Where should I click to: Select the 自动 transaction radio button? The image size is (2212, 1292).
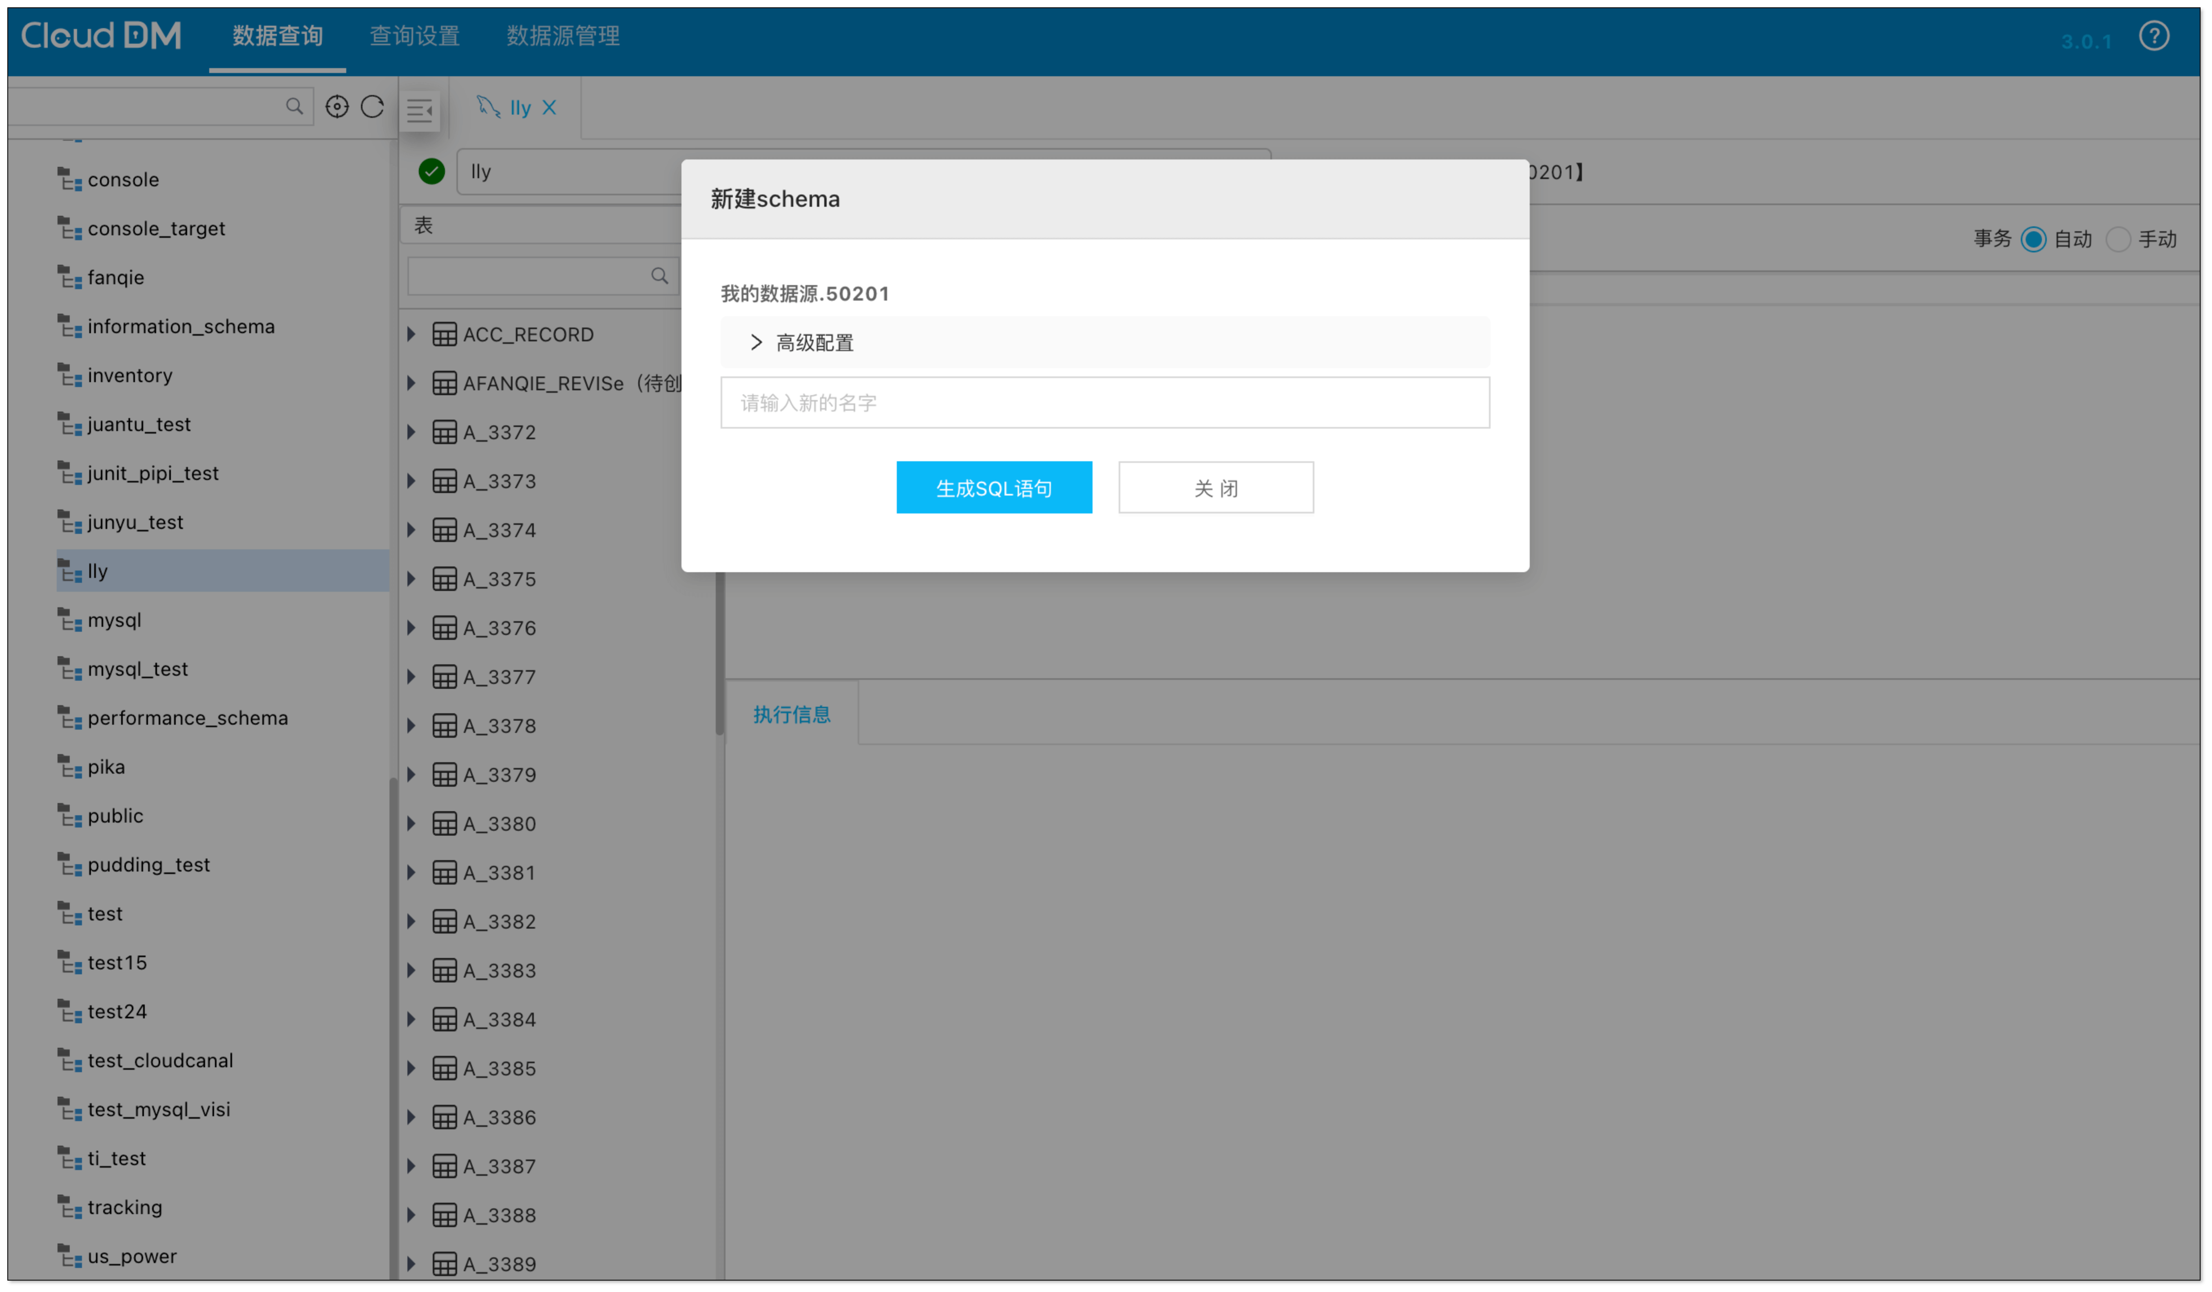click(x=2033, y=240)
